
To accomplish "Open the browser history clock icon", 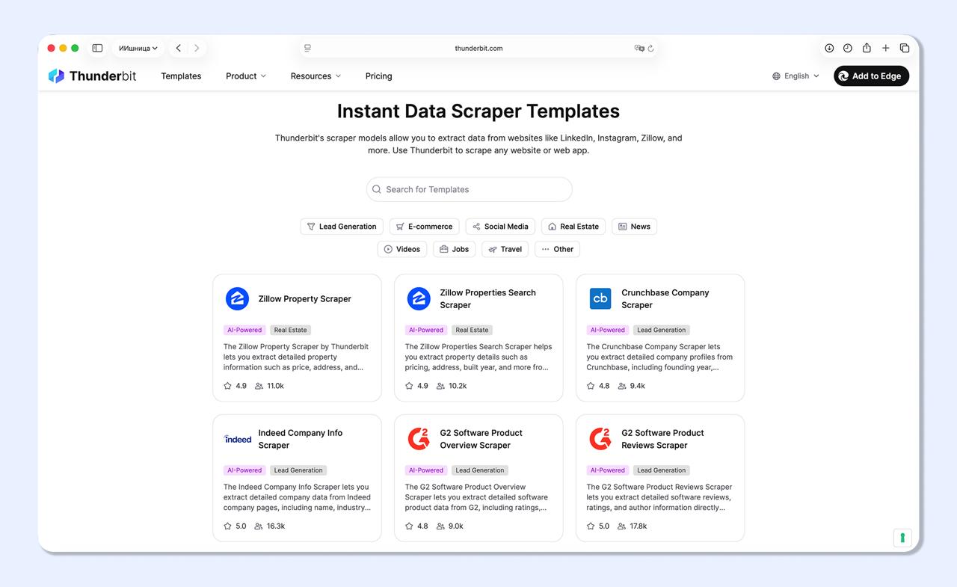I will click(848, 48).
